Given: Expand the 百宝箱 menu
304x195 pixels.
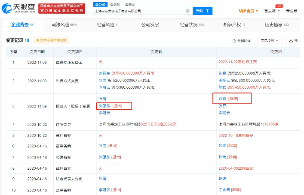Looking at the screenshot, I should pyautogui.click(x=276, y=11).
